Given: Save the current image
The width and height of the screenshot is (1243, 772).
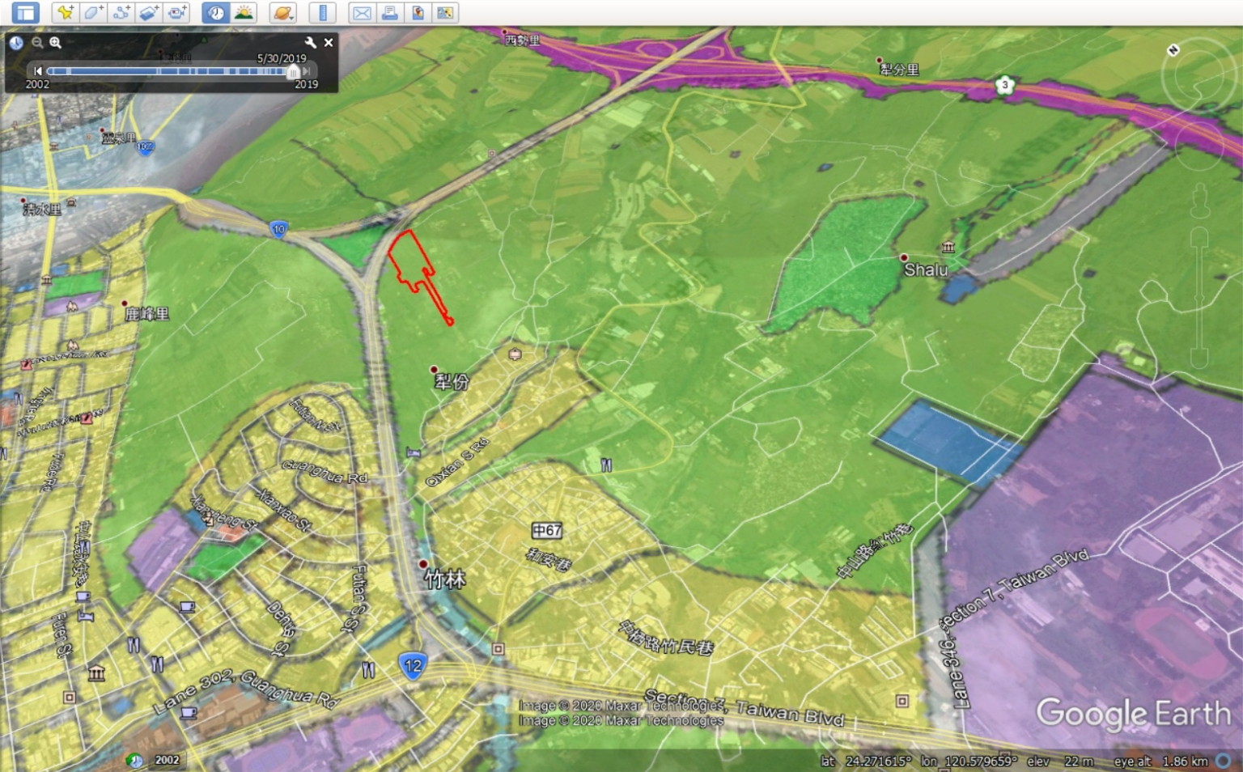Looking at the screenshot, I should point(418,12).
